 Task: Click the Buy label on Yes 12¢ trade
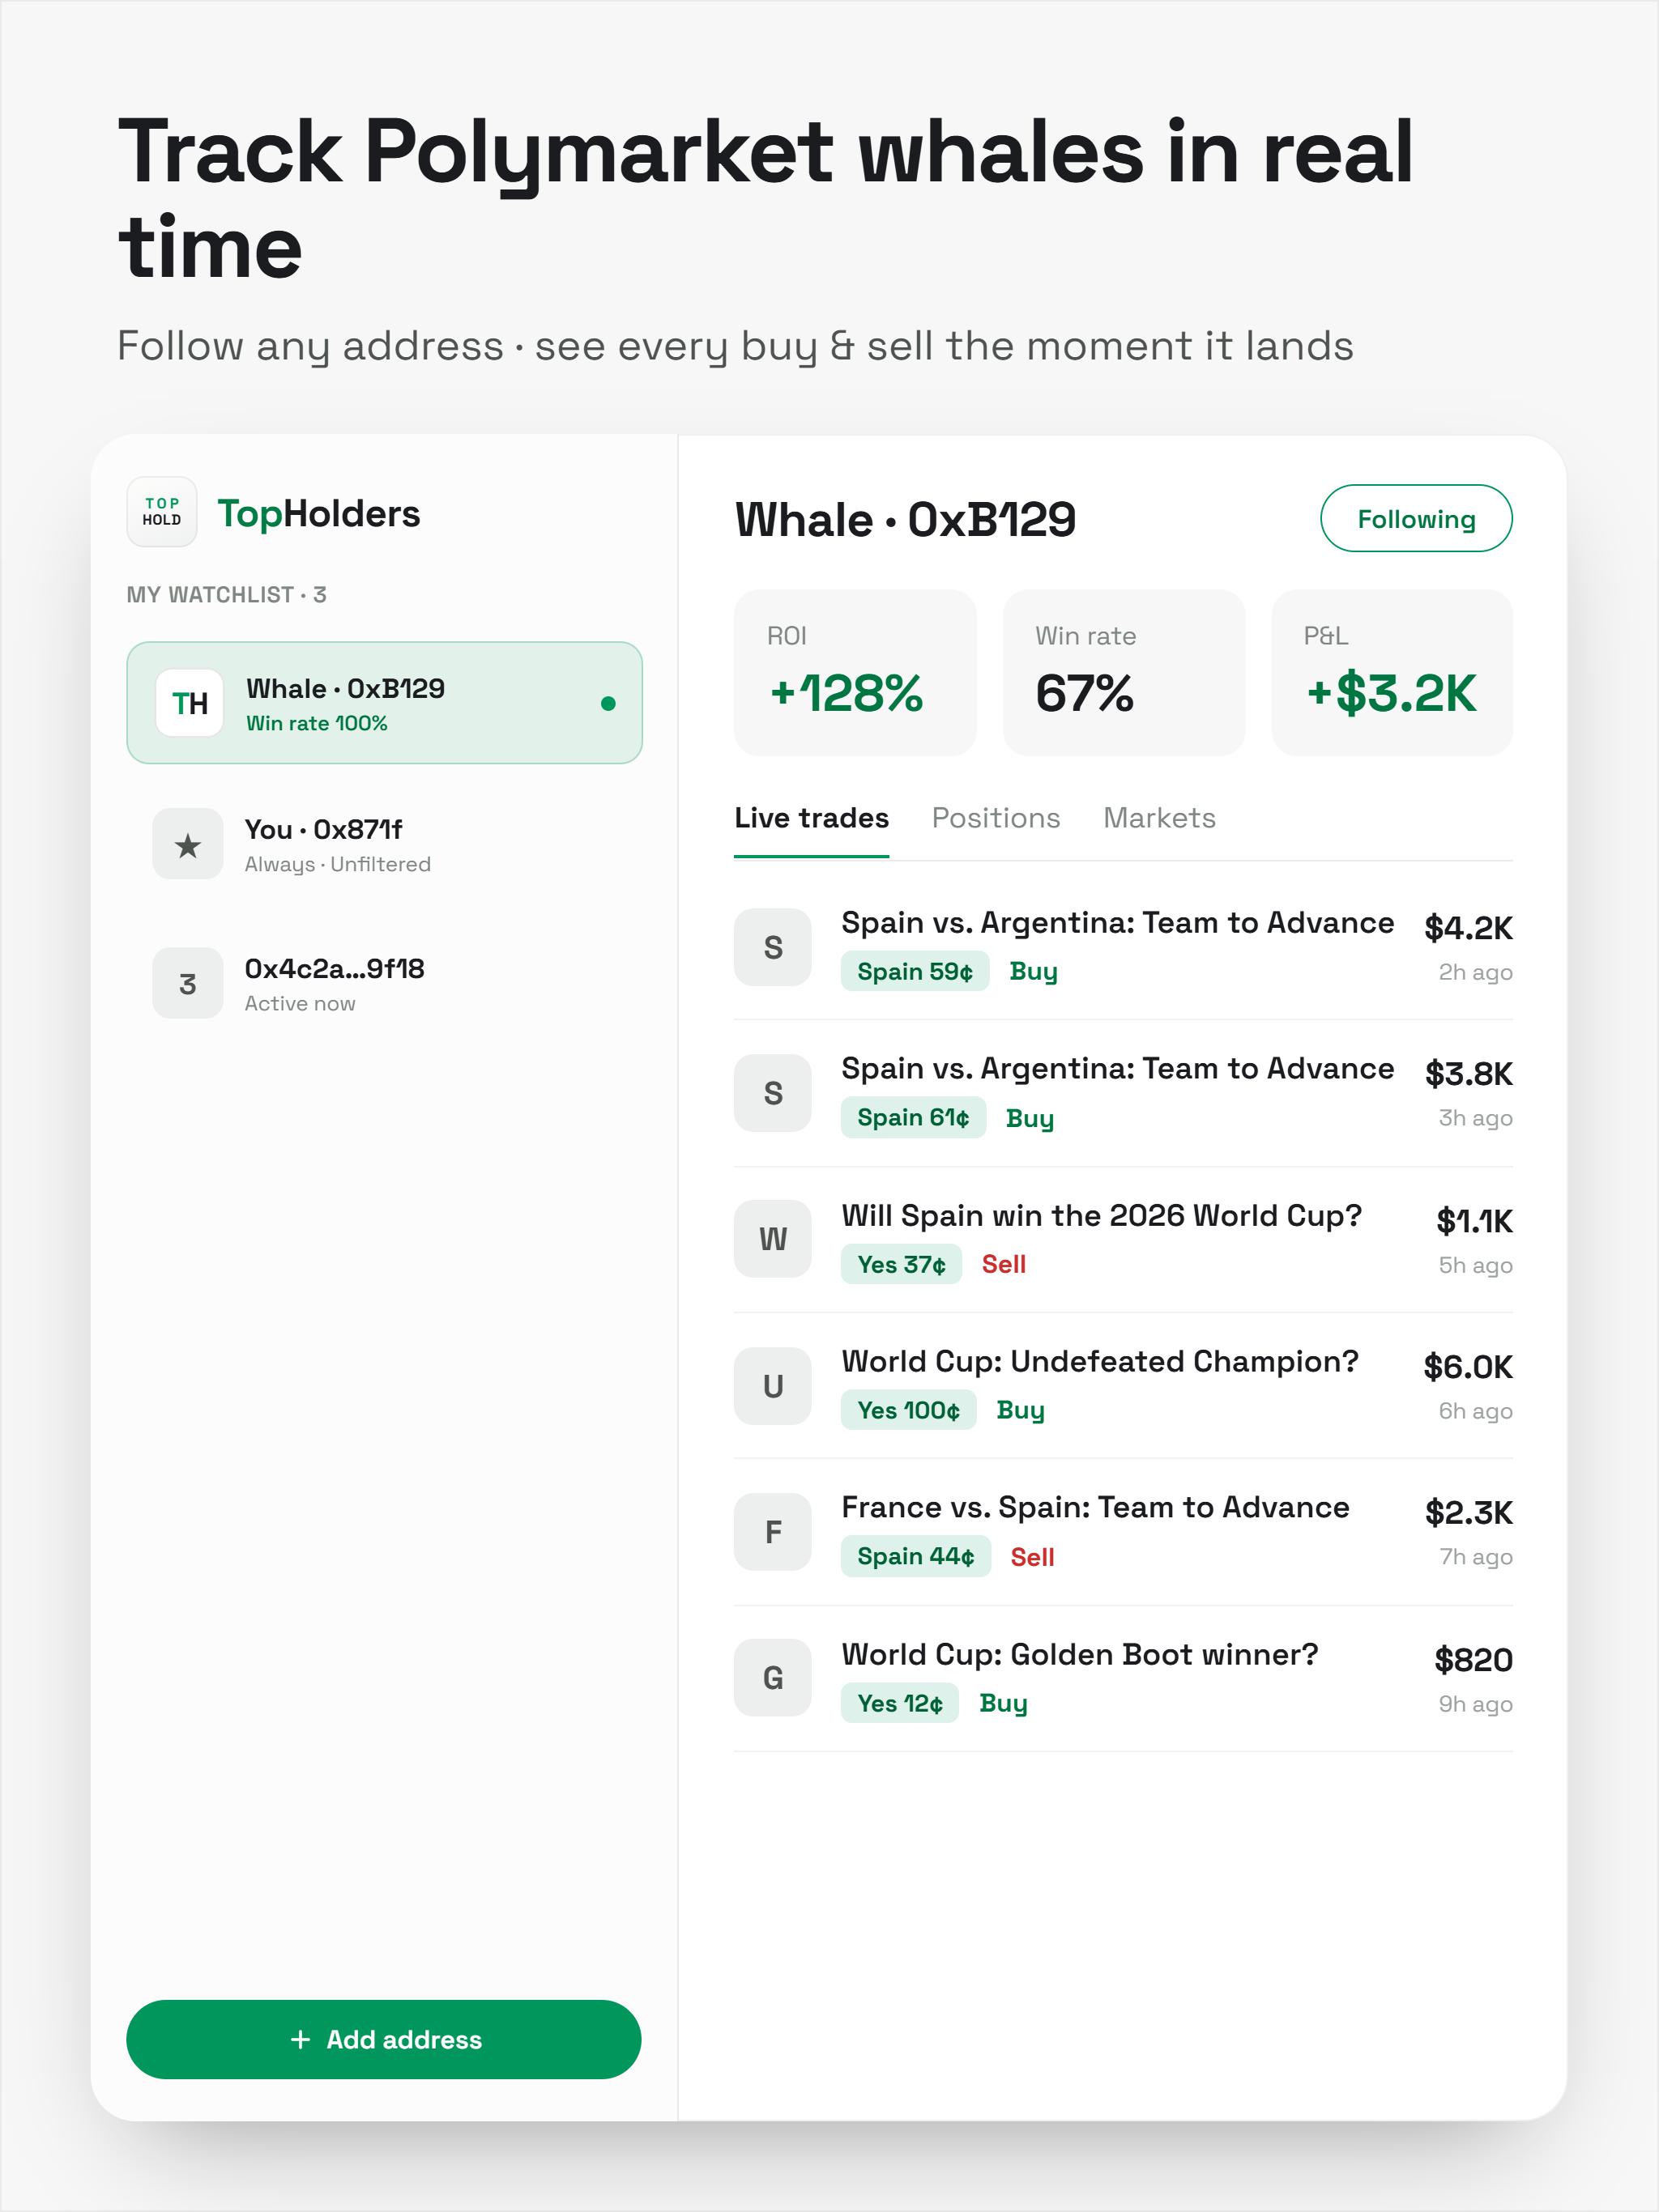1003,1704
